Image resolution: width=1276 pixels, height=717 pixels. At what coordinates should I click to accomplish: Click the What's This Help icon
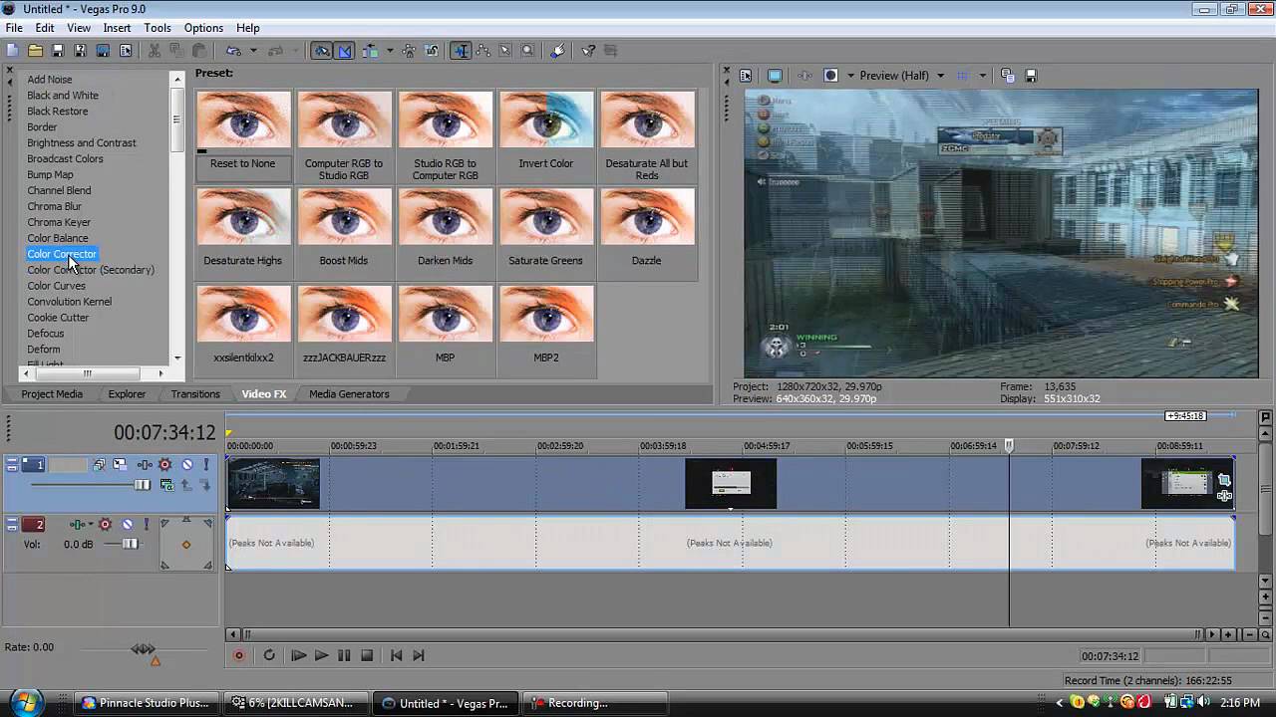(x=588, y=51)
